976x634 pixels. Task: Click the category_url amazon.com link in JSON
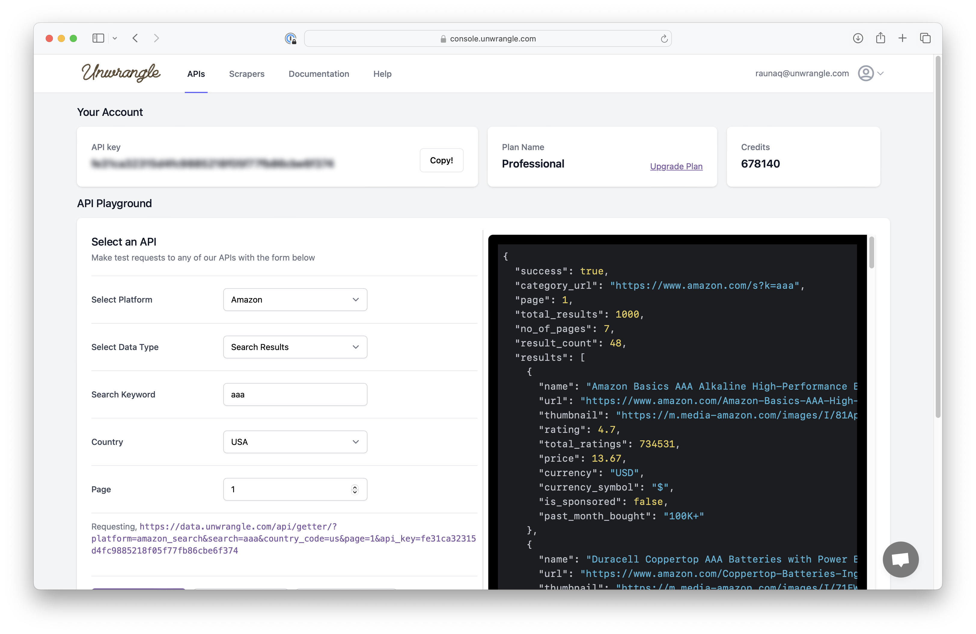click(705, 285)
